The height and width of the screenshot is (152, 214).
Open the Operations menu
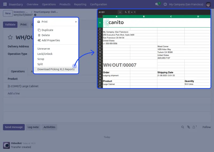49,4
